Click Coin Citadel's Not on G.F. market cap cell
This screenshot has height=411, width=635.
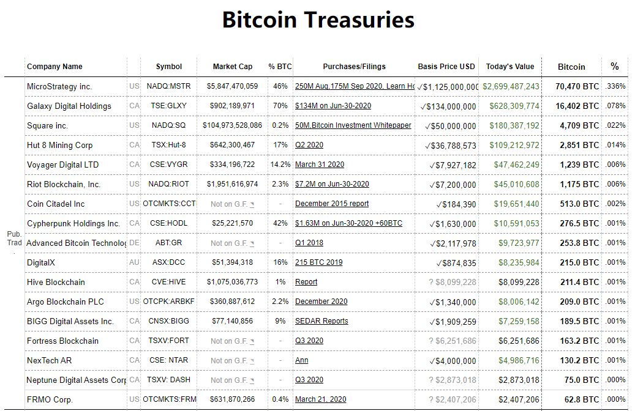point(232,204)
